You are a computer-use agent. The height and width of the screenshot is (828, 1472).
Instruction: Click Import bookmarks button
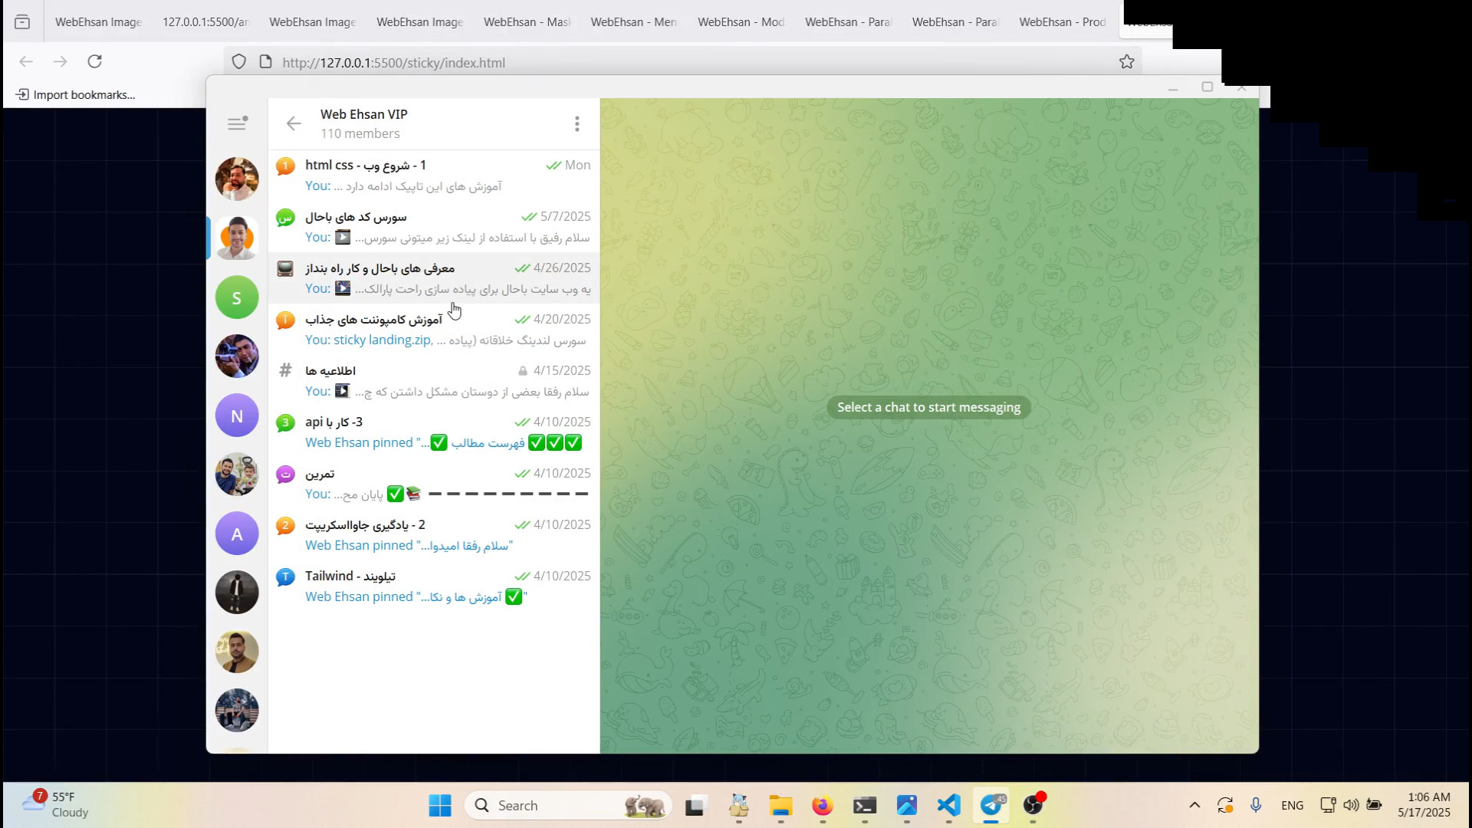coord(76,94)
